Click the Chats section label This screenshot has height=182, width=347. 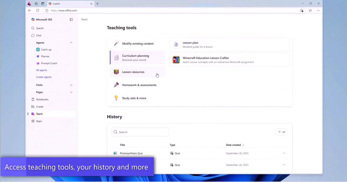pyautogui.click(x=39, y=85)
